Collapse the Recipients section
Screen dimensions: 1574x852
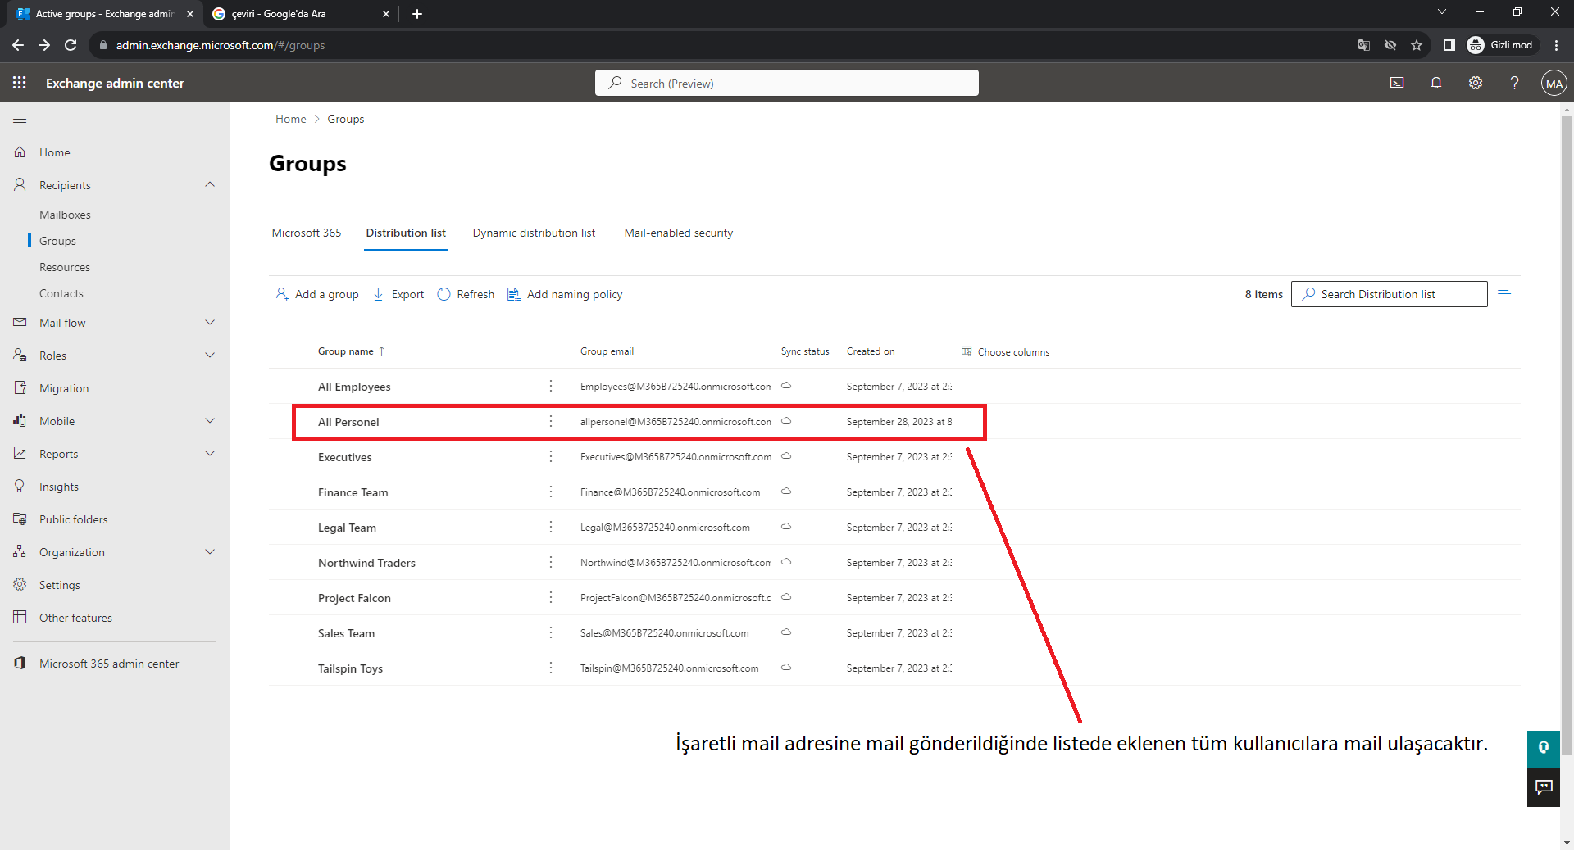coord(210,185)
